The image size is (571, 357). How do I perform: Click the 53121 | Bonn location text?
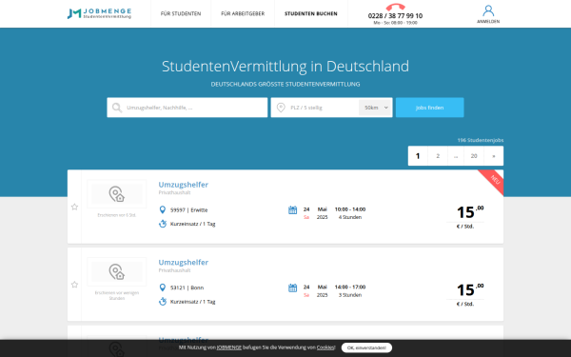pos(187,288)
